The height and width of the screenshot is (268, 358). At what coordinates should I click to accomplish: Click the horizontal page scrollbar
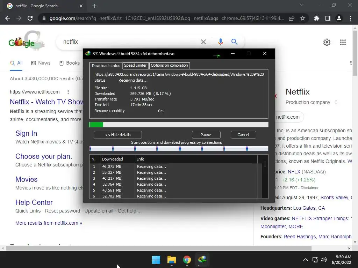click(x=158, y=248)
